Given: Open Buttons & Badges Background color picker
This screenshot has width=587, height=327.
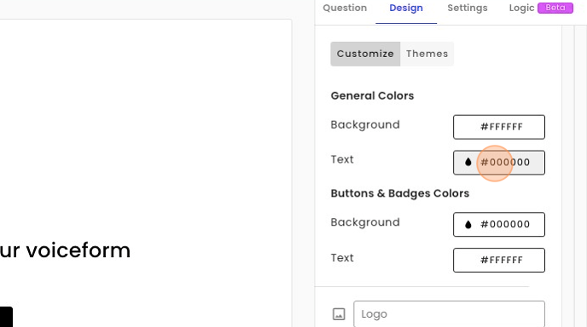Looking at the screenshot, I should point(499,225).
